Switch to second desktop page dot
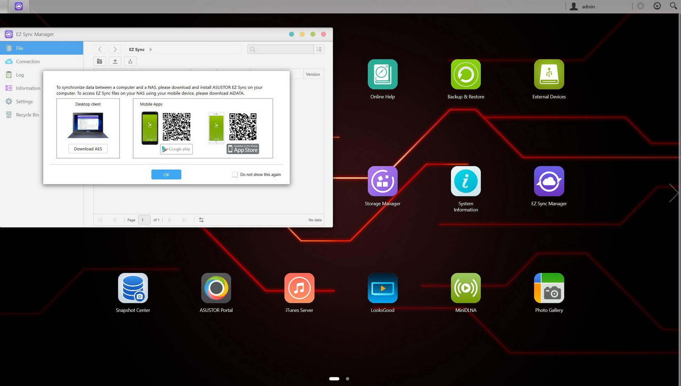Screen dimensions: 681x386 [347, 379]
